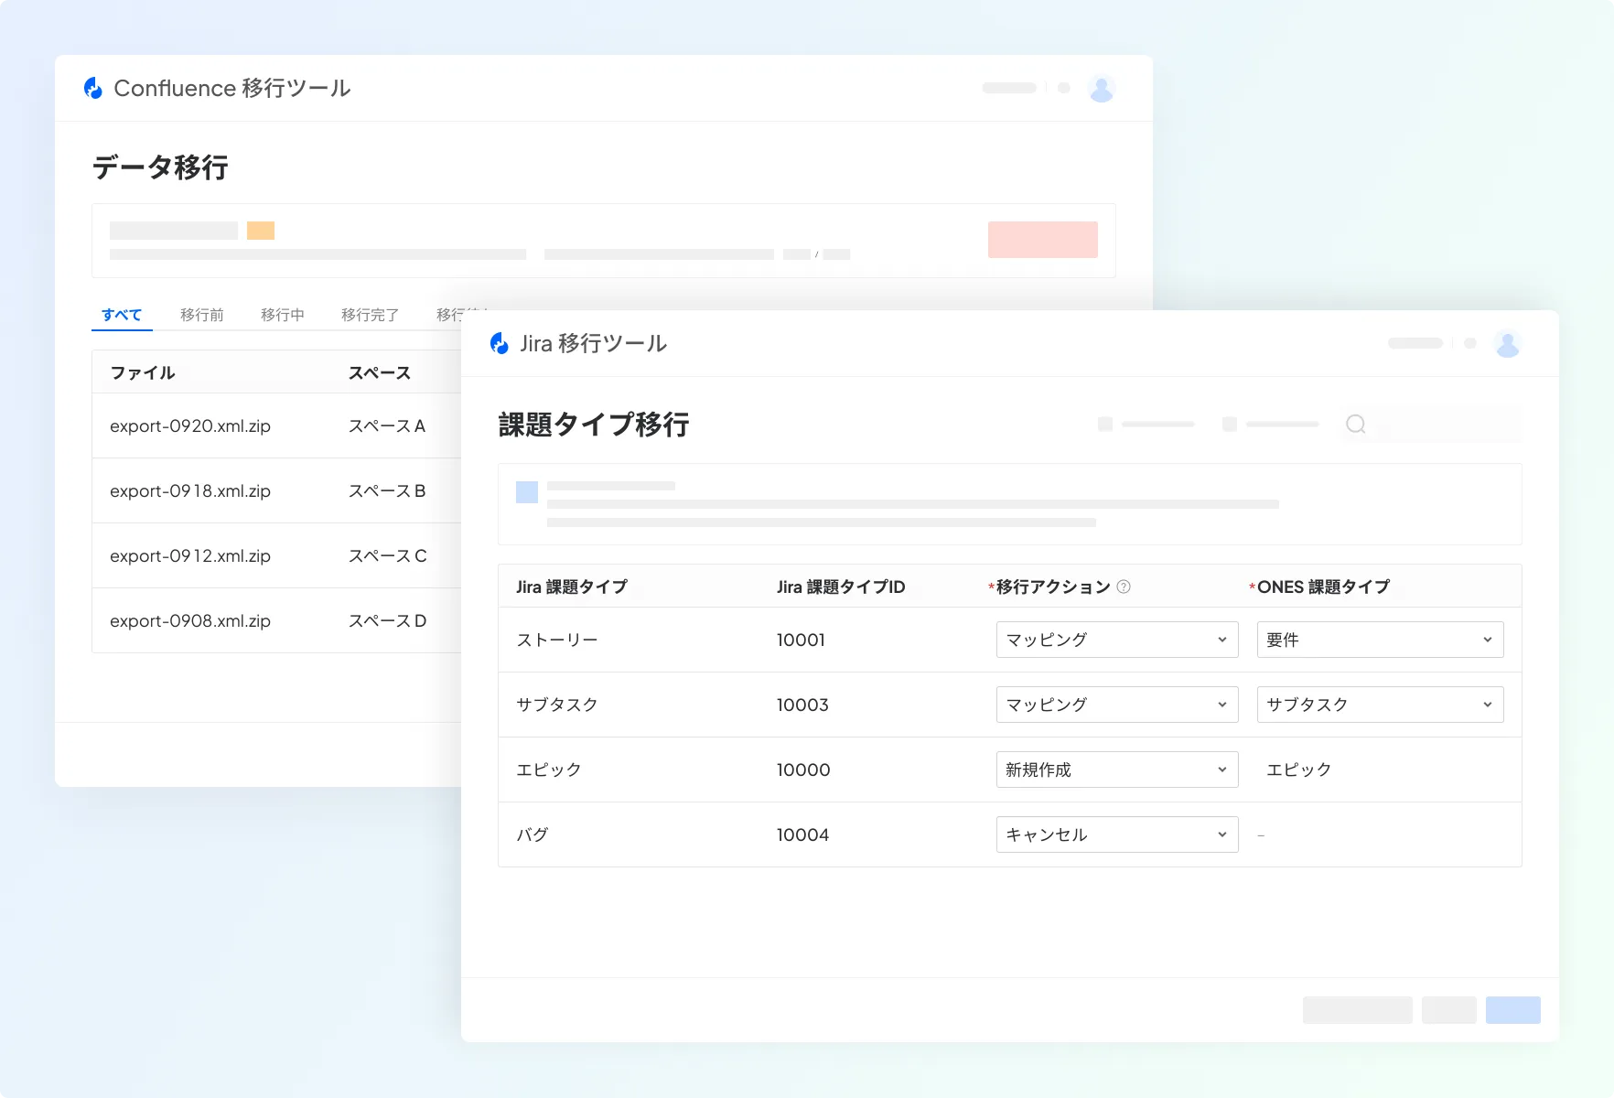This screenshot has width=1614, height=1098.
Task: Open the ONES type dropdown showing 要件
Action: pyautogui.click(x=1379, y=640)
